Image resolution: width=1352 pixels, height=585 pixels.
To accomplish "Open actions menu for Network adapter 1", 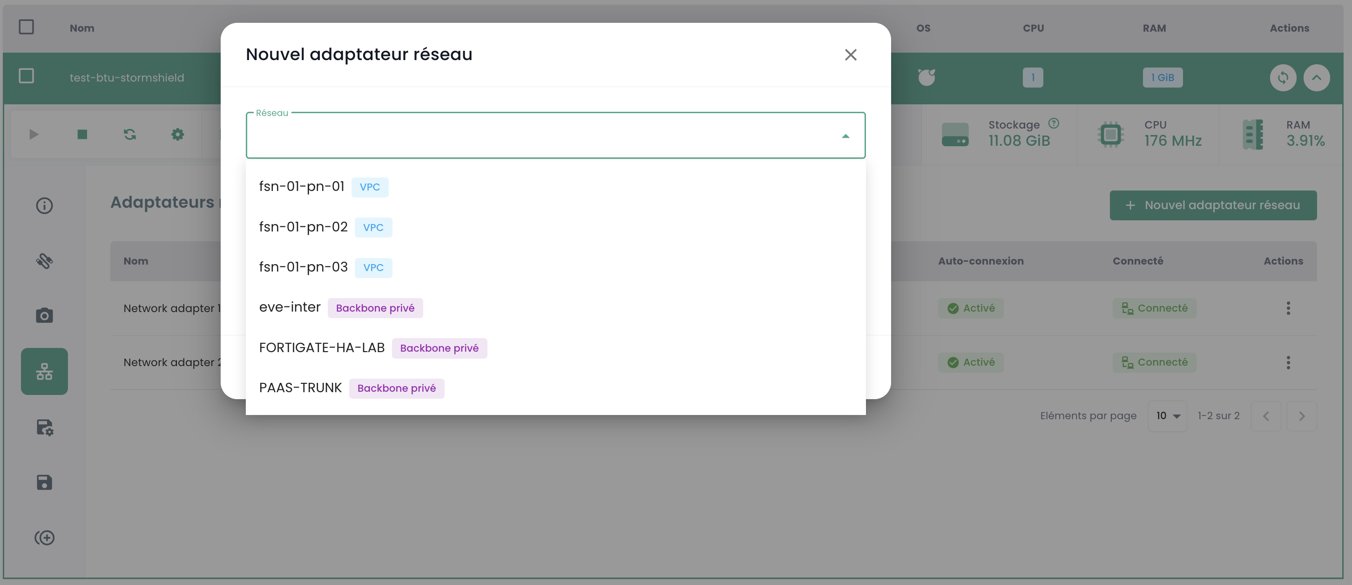I will pos(1288,308).
